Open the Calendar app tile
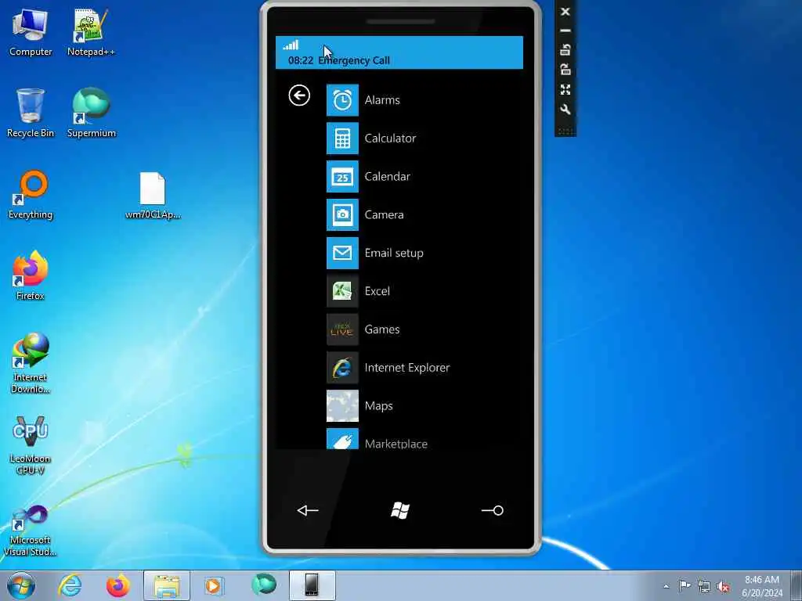 (342, 176)
